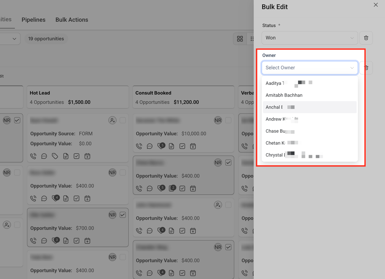This screenshot has height=279, width=385.
Task: Close the Bulk Edit panel
Action: (x=376, y=5)
